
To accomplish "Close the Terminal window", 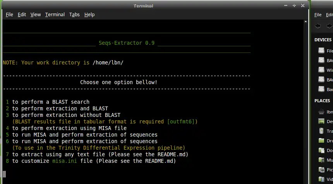I will point(303,5).
